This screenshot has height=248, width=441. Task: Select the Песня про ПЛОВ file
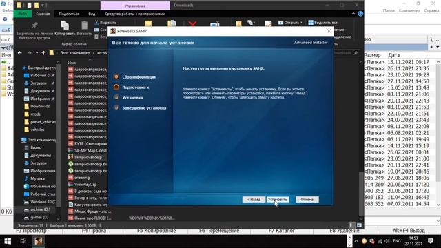coord(90,218)
